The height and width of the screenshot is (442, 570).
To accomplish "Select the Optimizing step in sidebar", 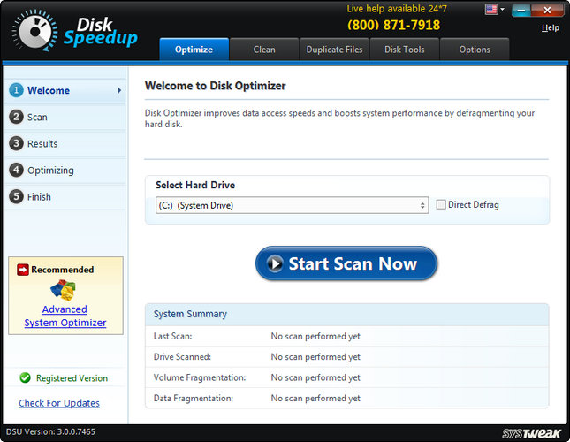I will (65, 170).
